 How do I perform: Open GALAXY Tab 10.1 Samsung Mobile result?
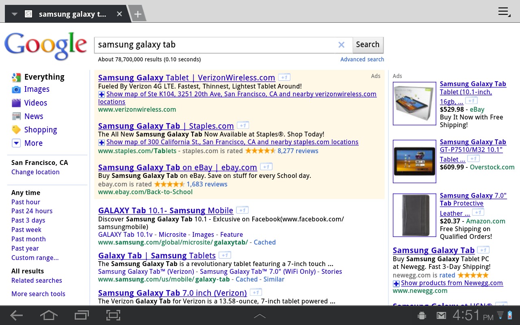pos(166,210)
